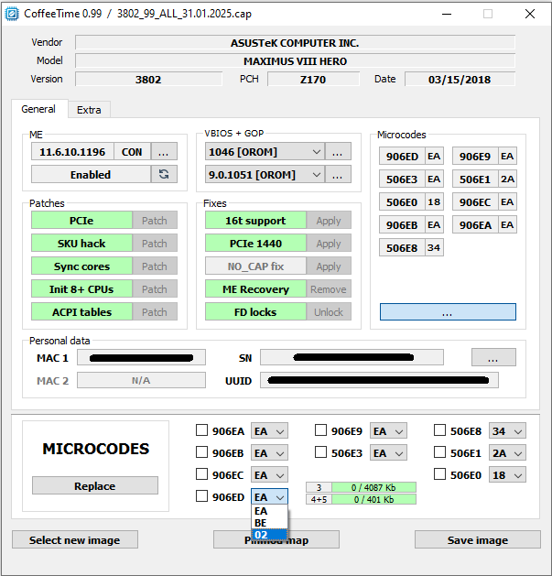Click the Replace microcodes button
The width and height of the screenshot is (552, 576).
pos(95,485)
